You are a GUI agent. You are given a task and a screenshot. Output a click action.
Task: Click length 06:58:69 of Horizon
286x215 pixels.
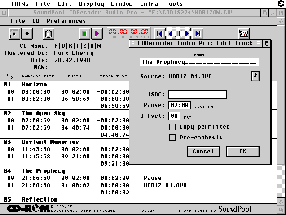pyautogui.click(x=75, y=99)
